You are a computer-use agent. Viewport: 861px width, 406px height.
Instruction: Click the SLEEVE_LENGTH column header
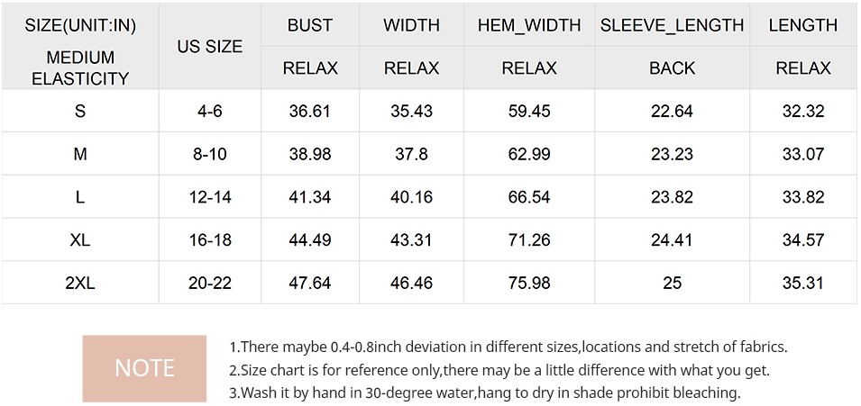click(672, 25)
